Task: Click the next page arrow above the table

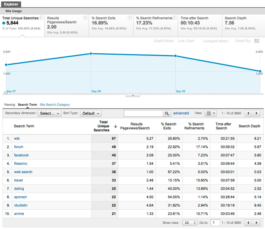Action: (257, 113)
